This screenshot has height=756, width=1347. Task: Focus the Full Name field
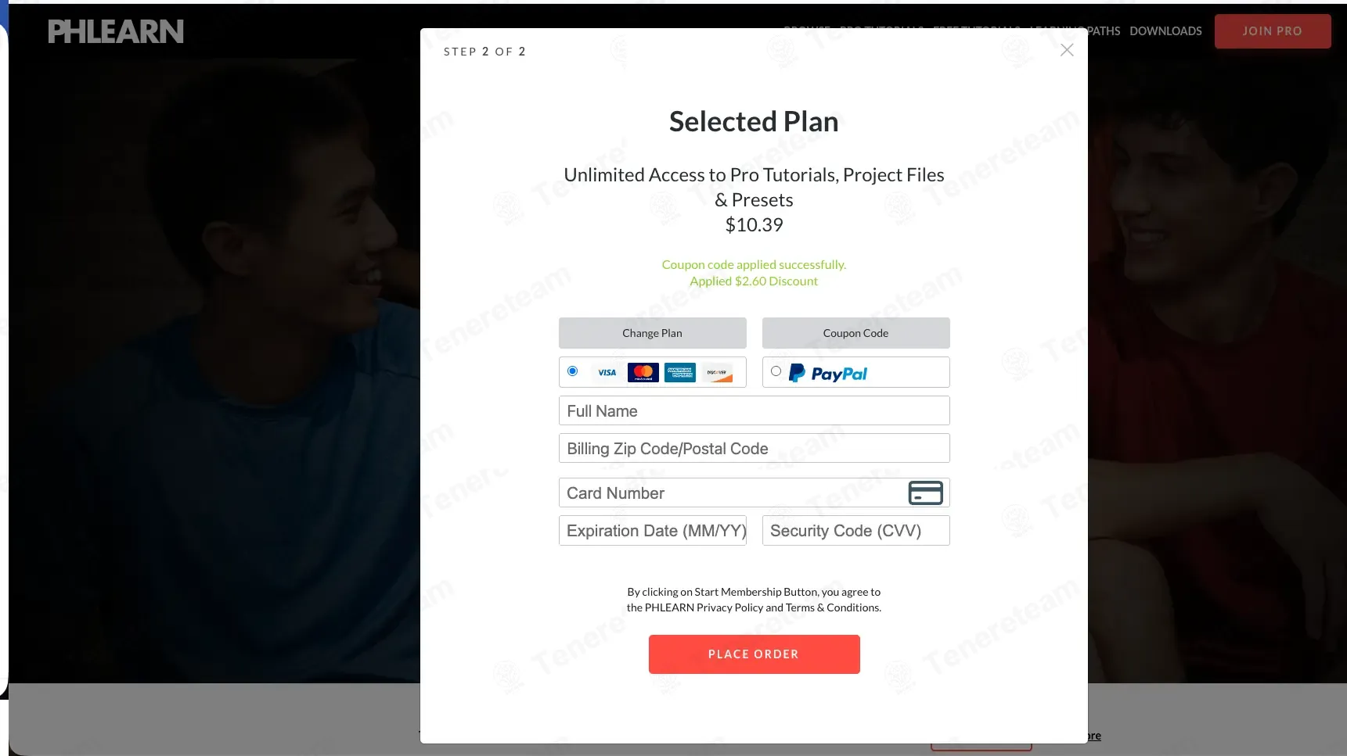tap(755, 411)
